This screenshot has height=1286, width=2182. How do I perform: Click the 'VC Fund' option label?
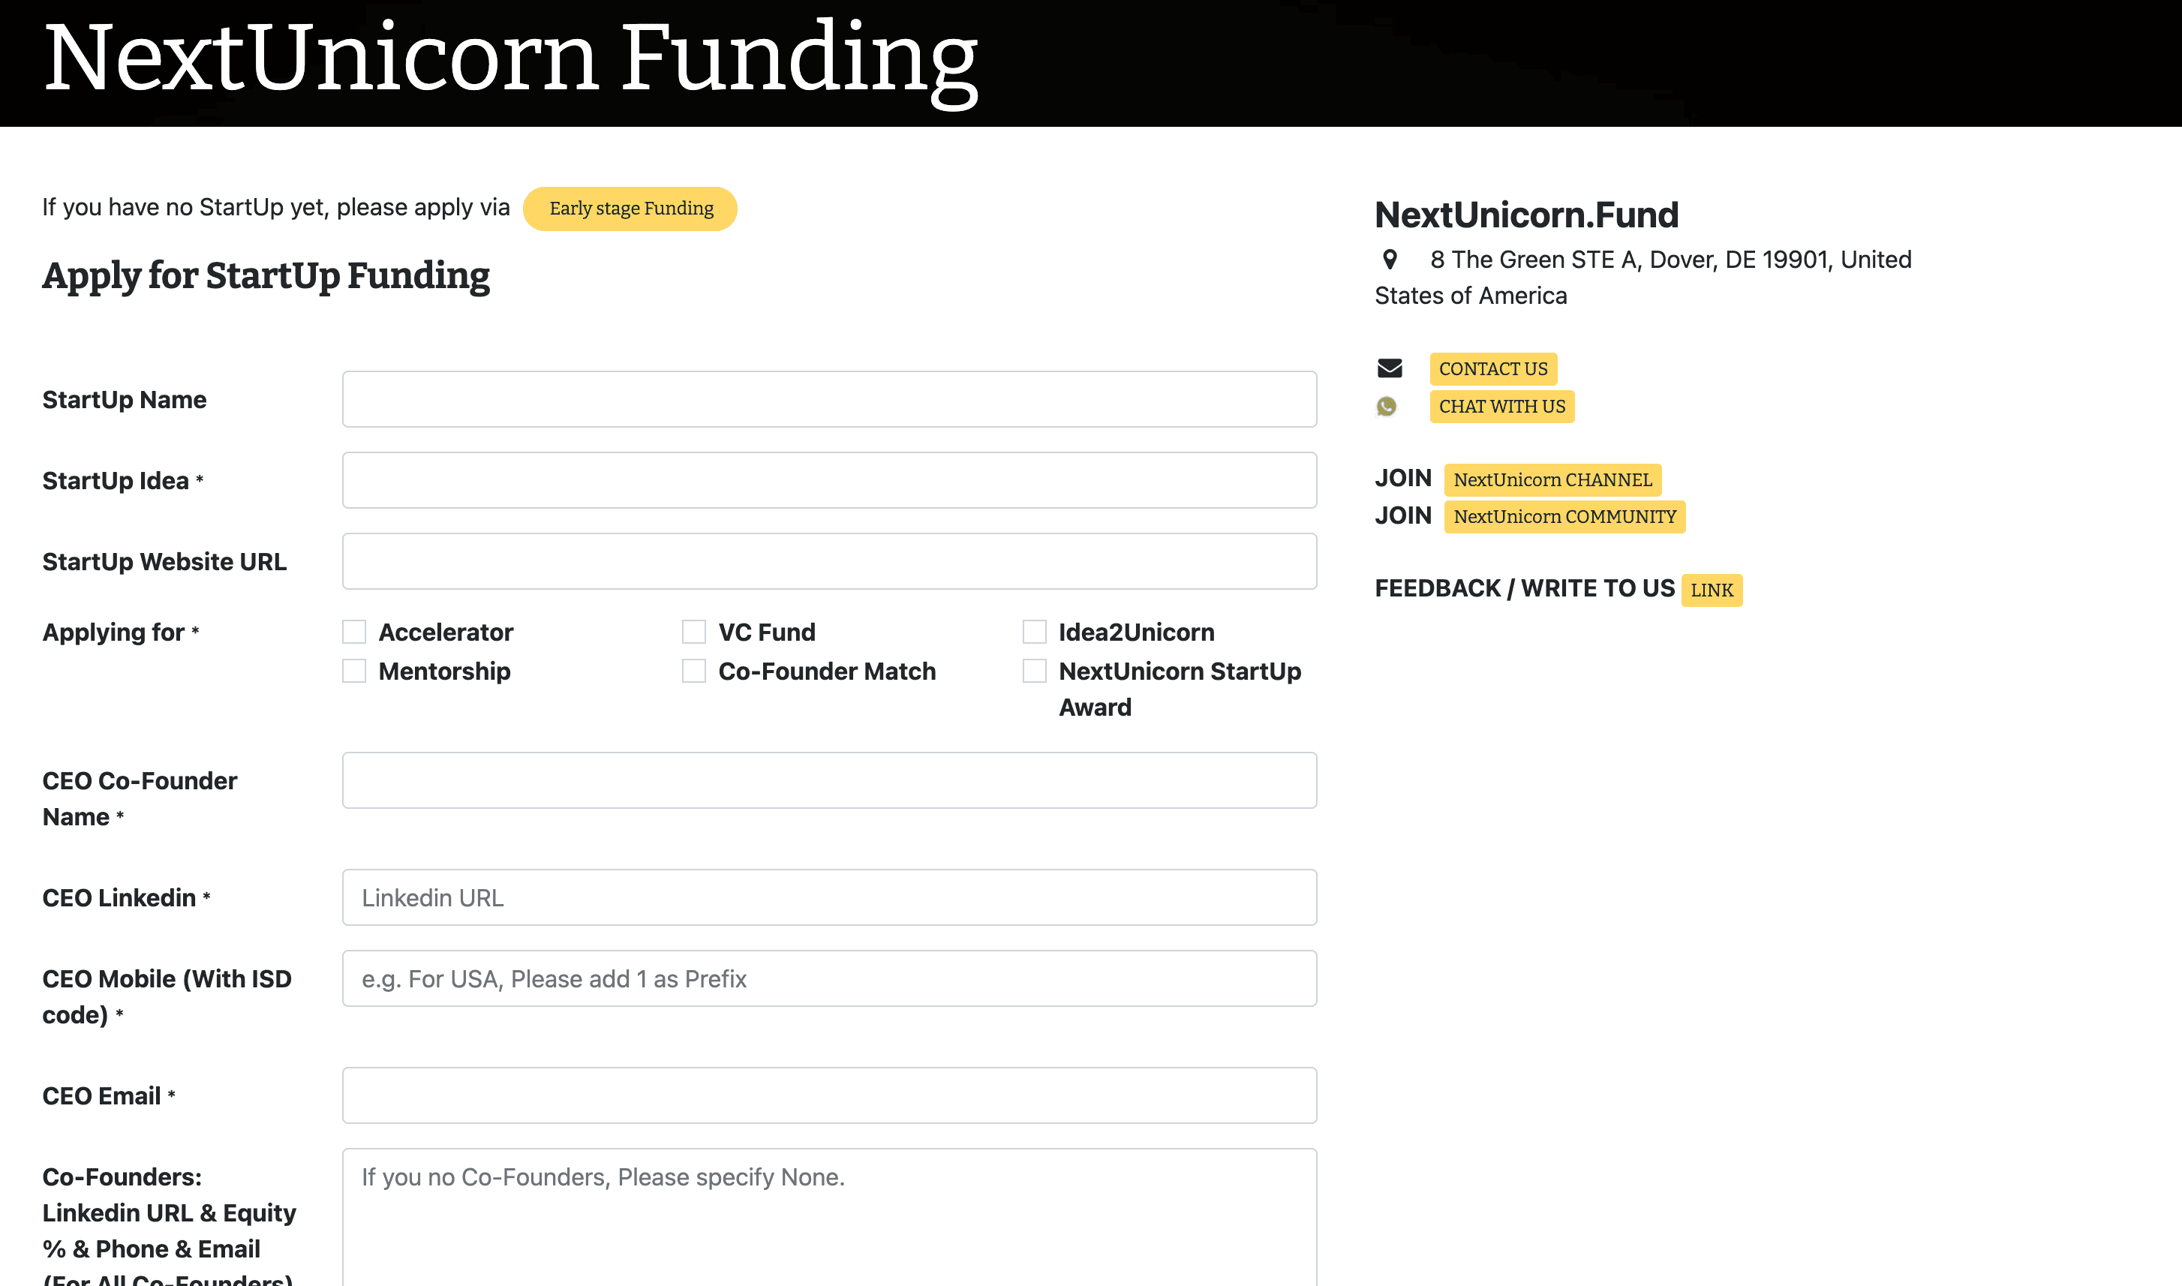tap(767, 632)
